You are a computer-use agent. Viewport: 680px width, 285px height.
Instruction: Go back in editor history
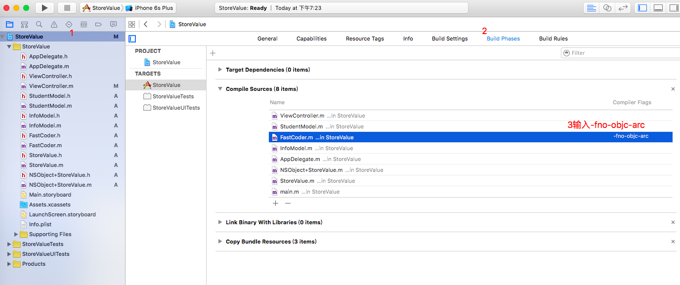point(146,24)
